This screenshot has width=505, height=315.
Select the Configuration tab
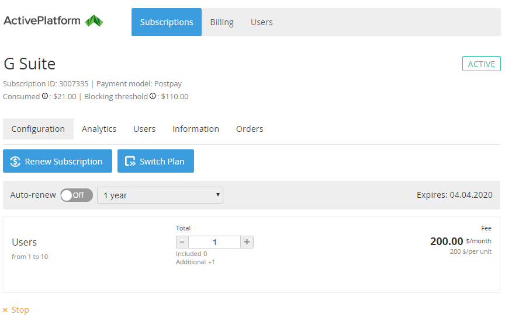click(x=38, y=129)
